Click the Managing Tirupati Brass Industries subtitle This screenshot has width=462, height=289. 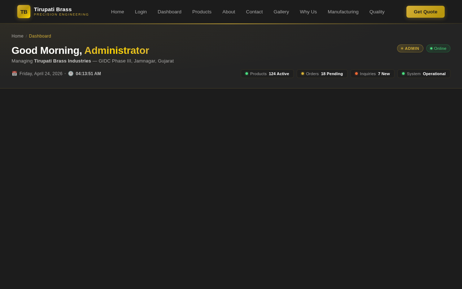92,61
